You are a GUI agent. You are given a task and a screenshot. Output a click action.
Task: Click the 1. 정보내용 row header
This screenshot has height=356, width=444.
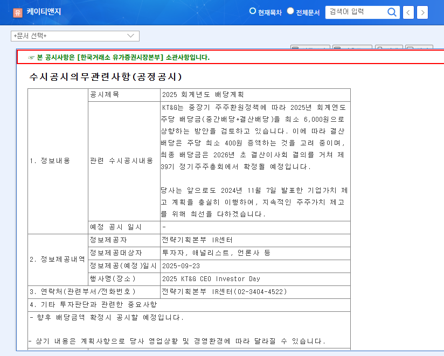[x=58, y=161]
